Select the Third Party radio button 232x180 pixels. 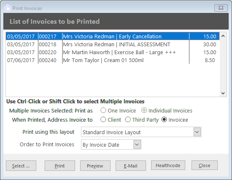pos(128,120)
